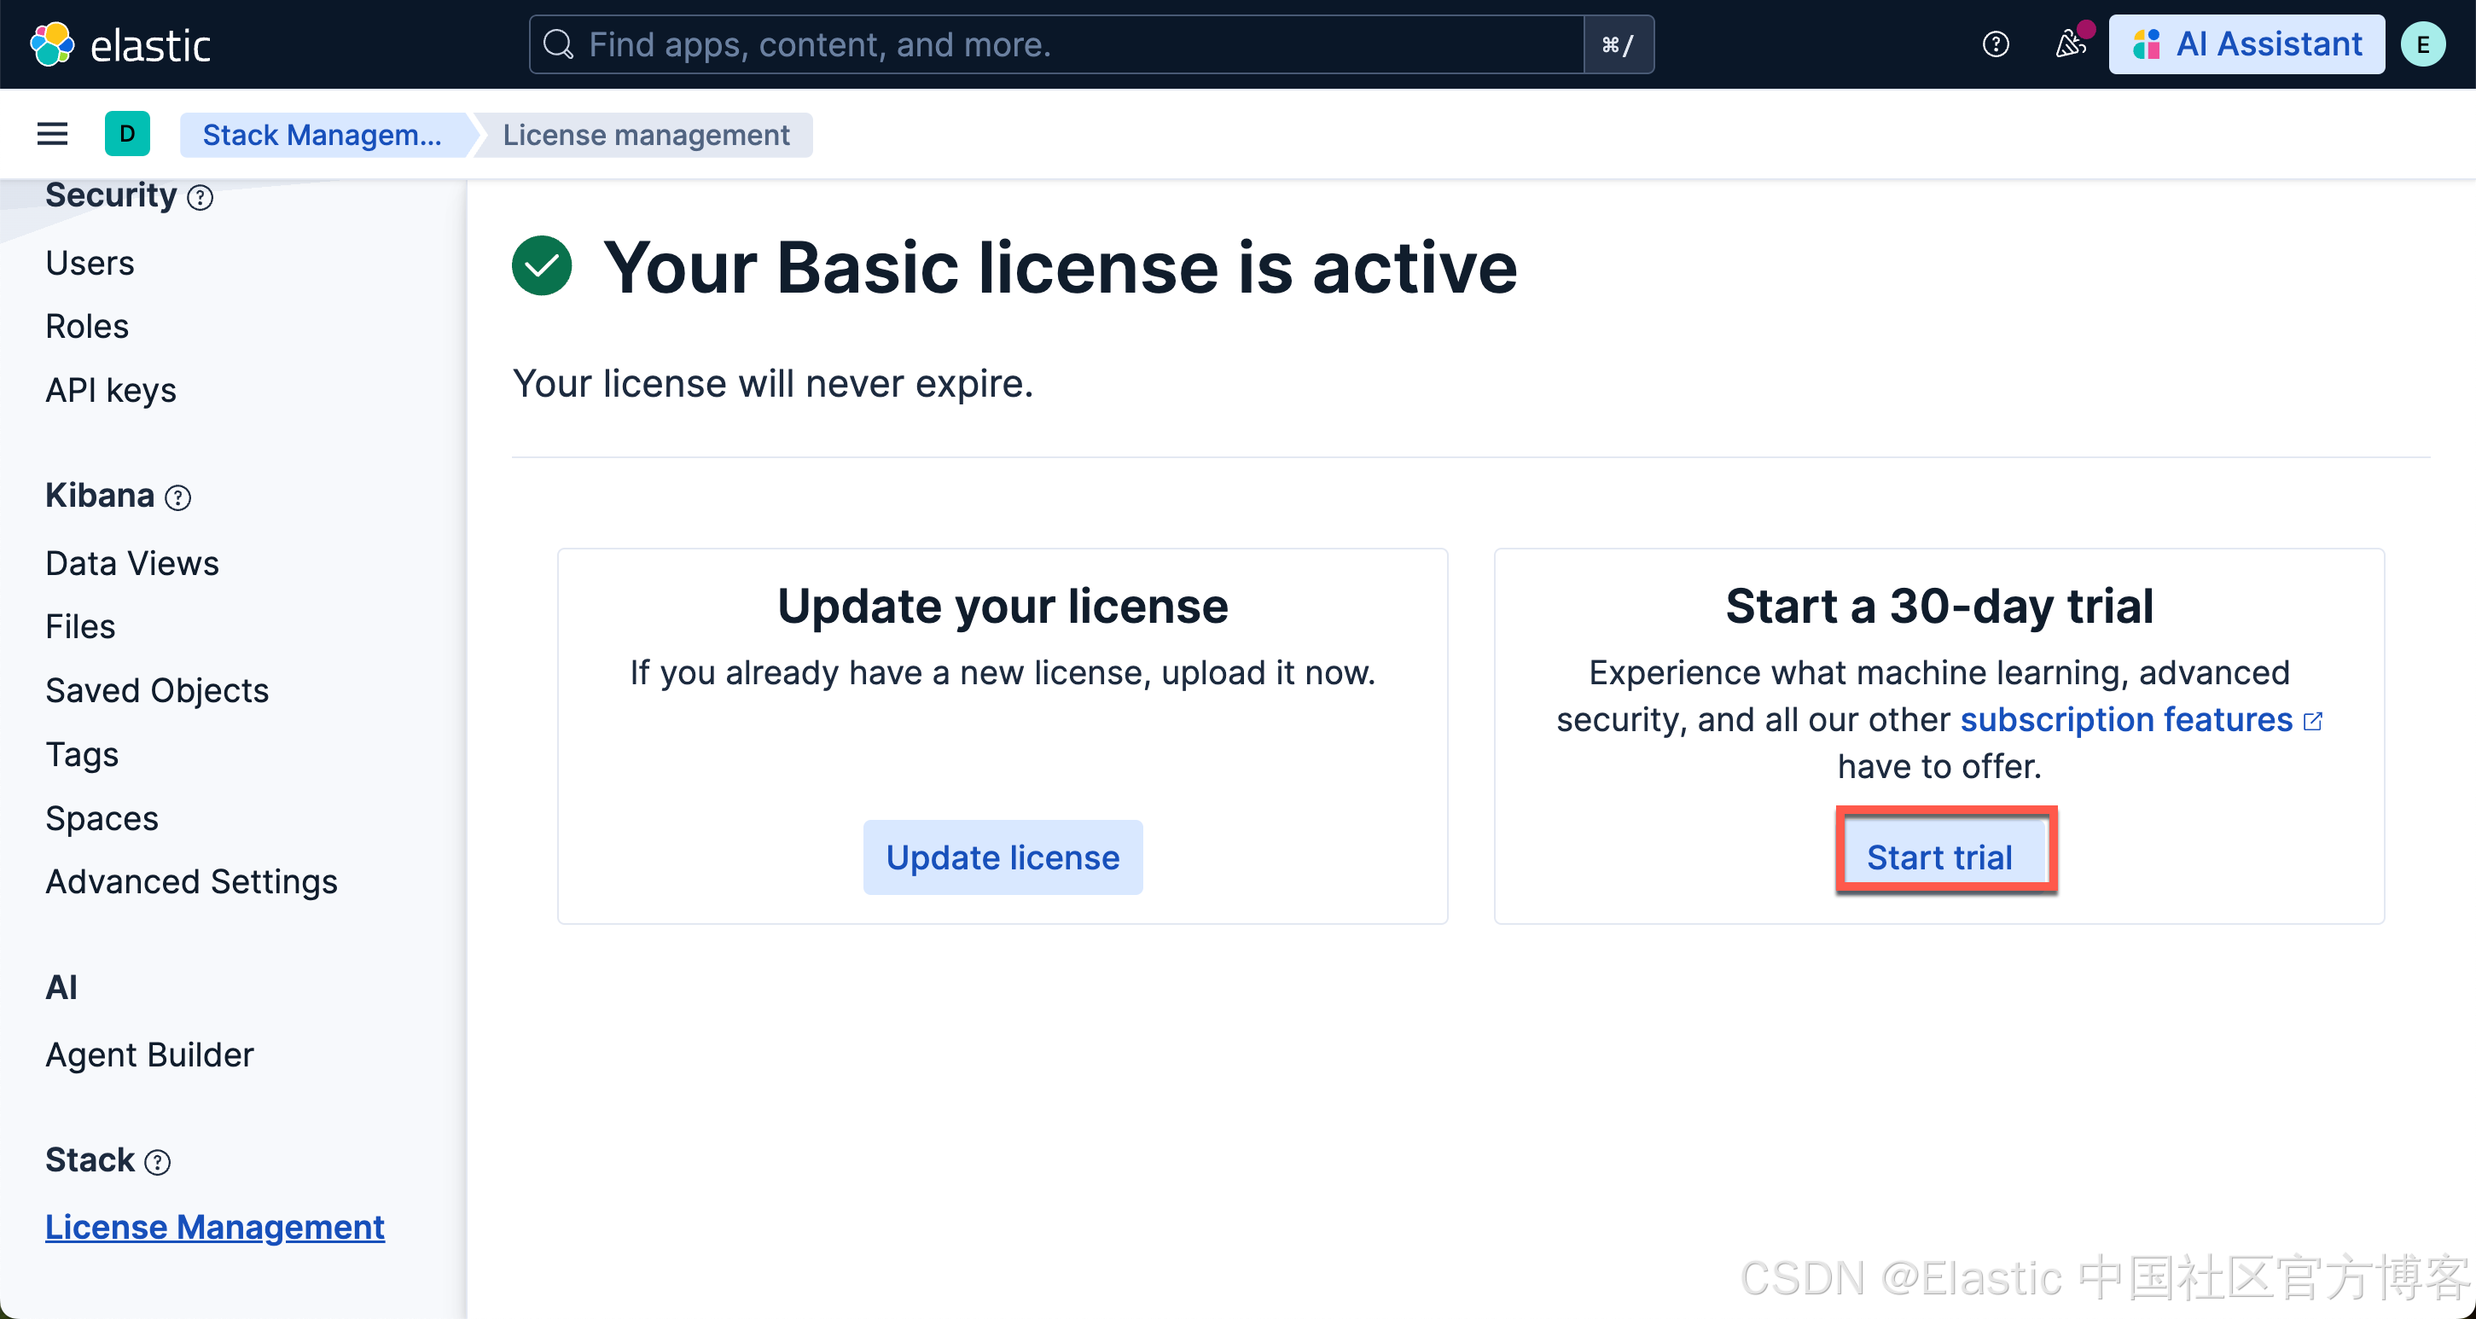Viewport: 2476px width, 1319px height.
Task: Open the D space selector avatar
Action: 127,135
